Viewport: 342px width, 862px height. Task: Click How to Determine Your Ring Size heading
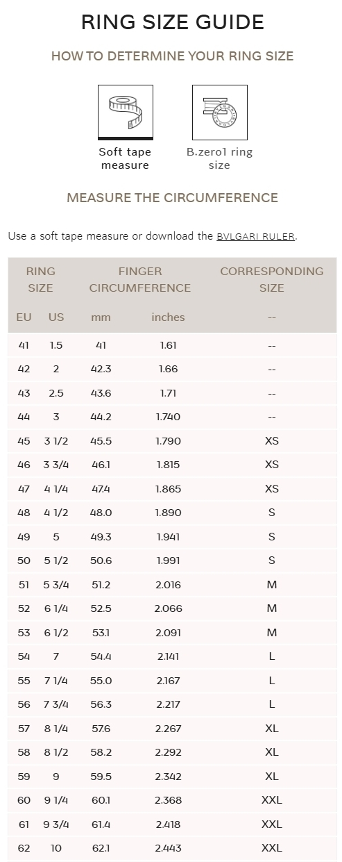click(172, 56)
